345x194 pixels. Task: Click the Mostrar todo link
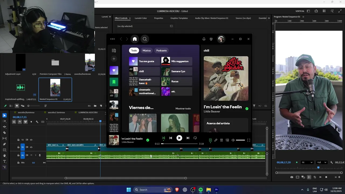pyautogui.click(x=183, y=109)
